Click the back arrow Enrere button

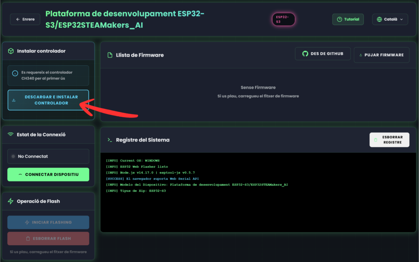pyautogui.click(x=25, y=19)
